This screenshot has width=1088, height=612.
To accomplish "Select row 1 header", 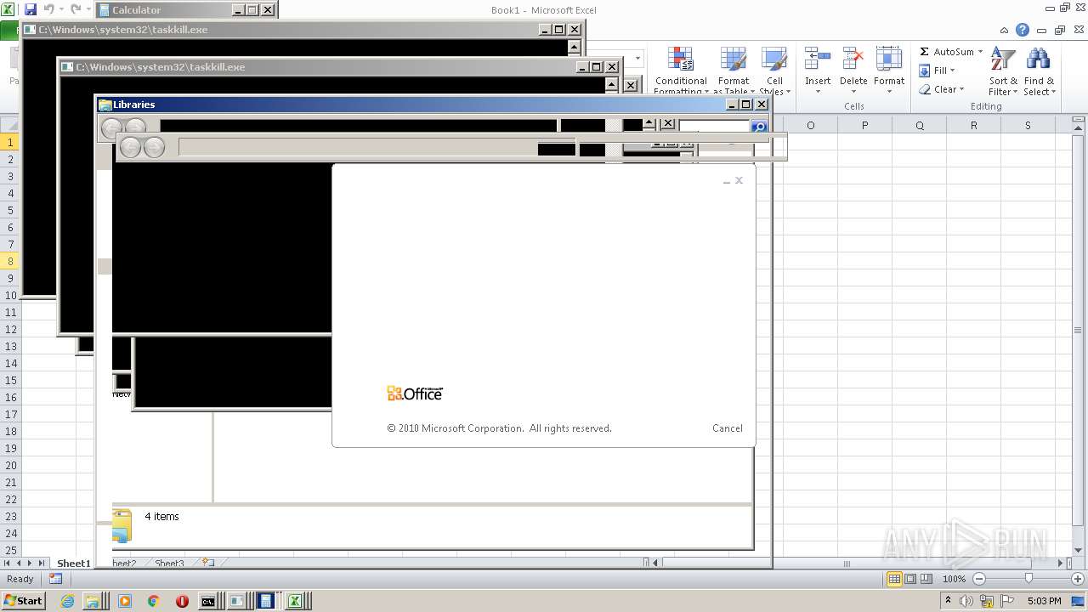I will pyautogui.click(x=10, y=142).
